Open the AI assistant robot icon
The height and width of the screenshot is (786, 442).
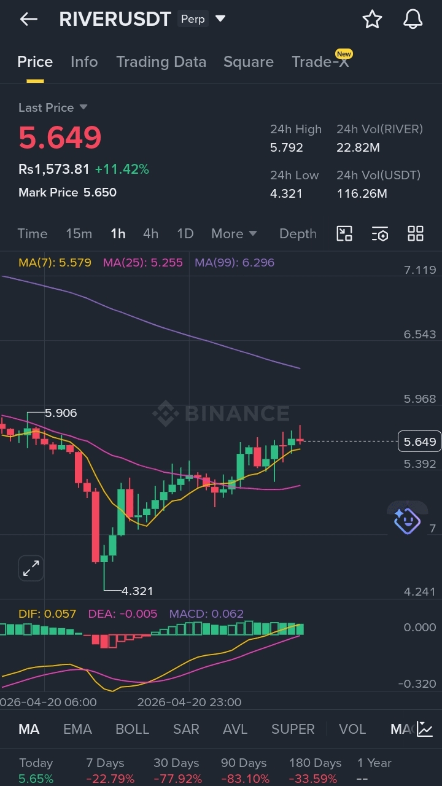tap(407, 521)
